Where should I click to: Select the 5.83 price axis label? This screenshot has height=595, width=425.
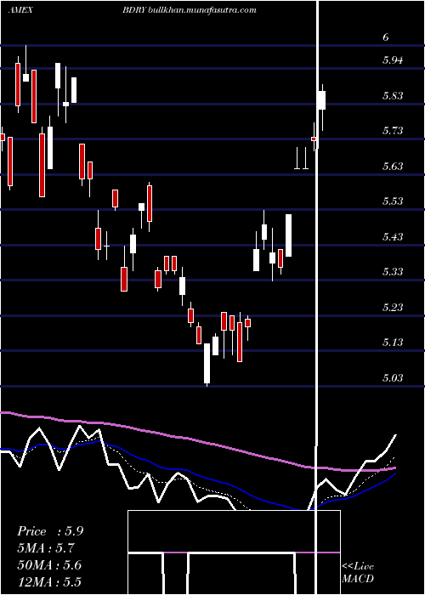(393, 95)
